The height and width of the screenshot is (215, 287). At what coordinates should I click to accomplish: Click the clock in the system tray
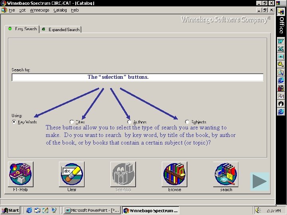(x=273, y=211)
